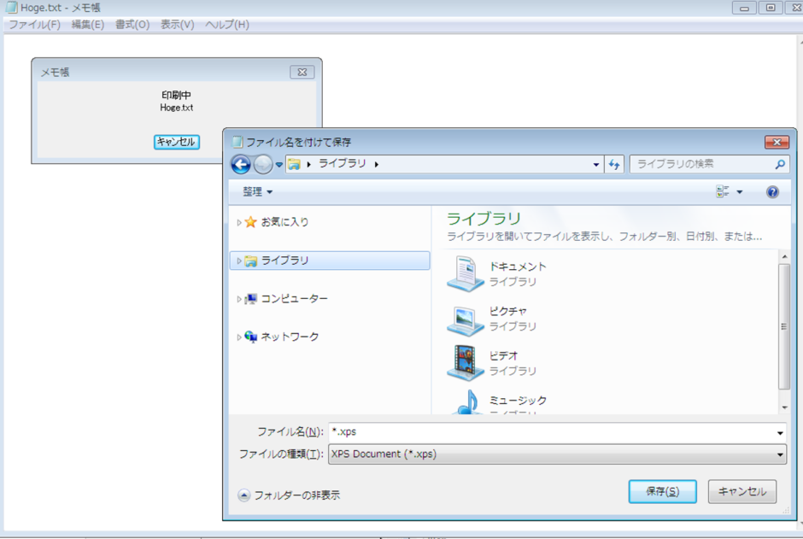The image size is (803, 539).
Task: Click the ドキュメント library name text
Action: click(518, 267)
